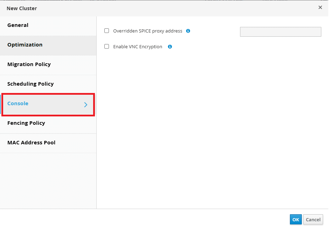
Task: Click the Overridden SPICE proxy address label
Action: pos(148,31)
